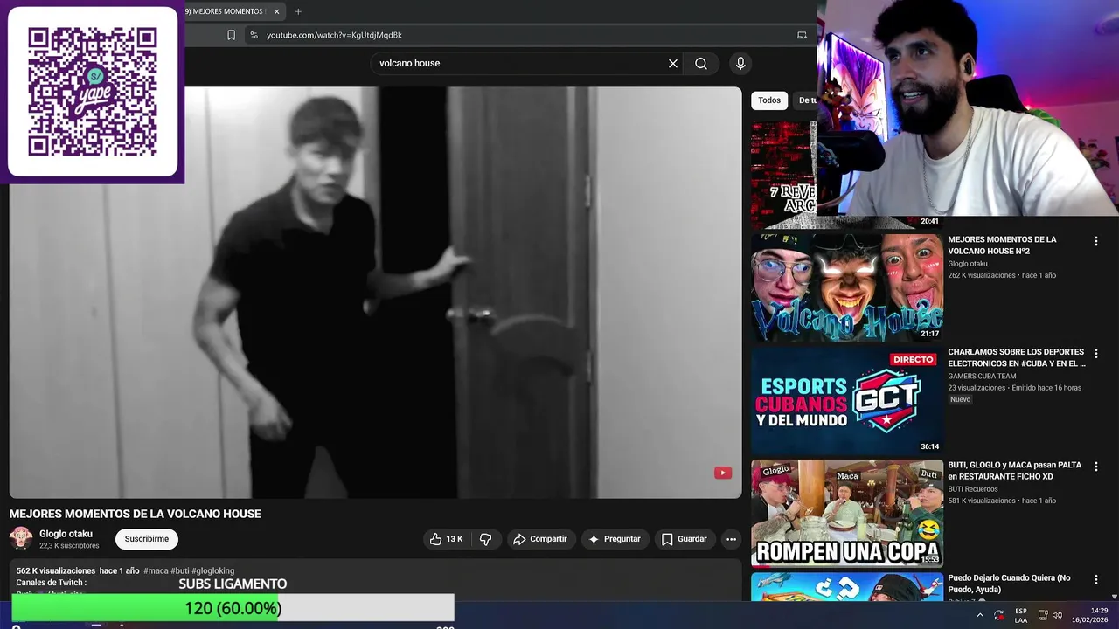Open options for the ROMPEN UNA COPA video

(x=1096, y=467)
